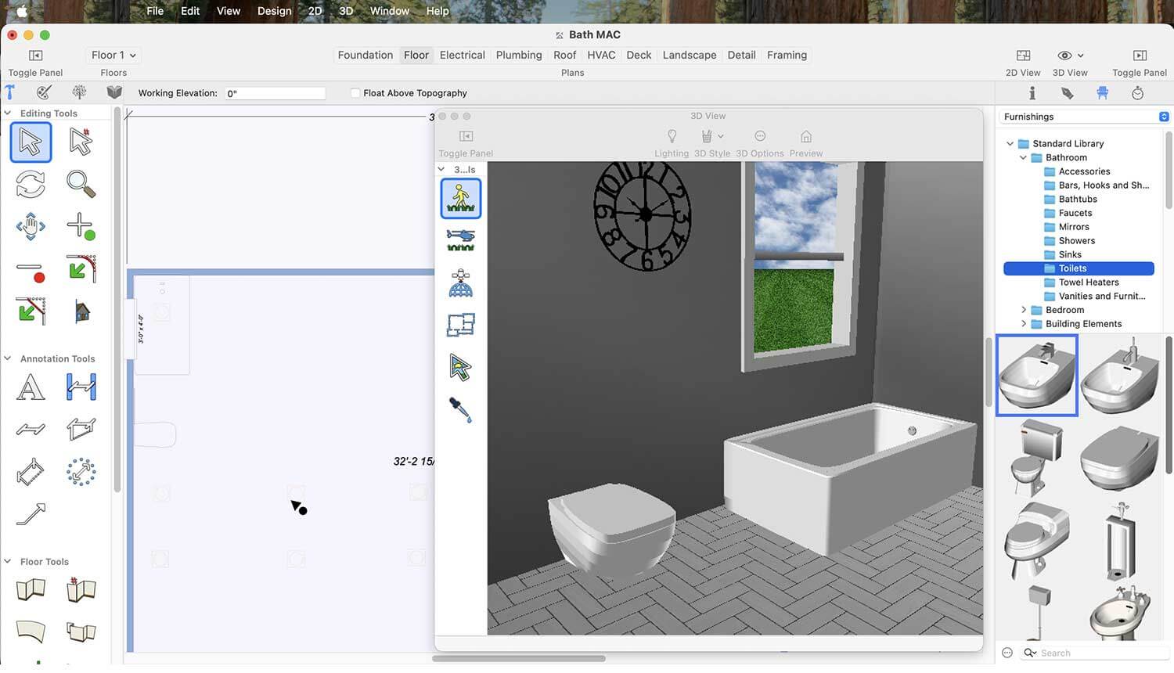The height and width of the screenshot is (673, 1174).
Task: Select the Rotate/refresh arrows tool
Action: click(31, 185)
